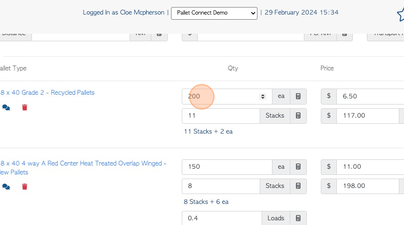Click calculator icon beside Distance KM field
404x225 pixels.
click(159, 34)
